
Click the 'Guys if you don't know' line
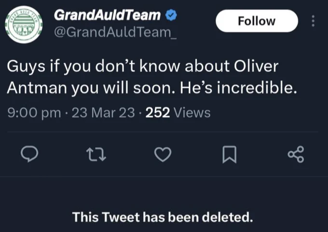(x=143, y=66)
